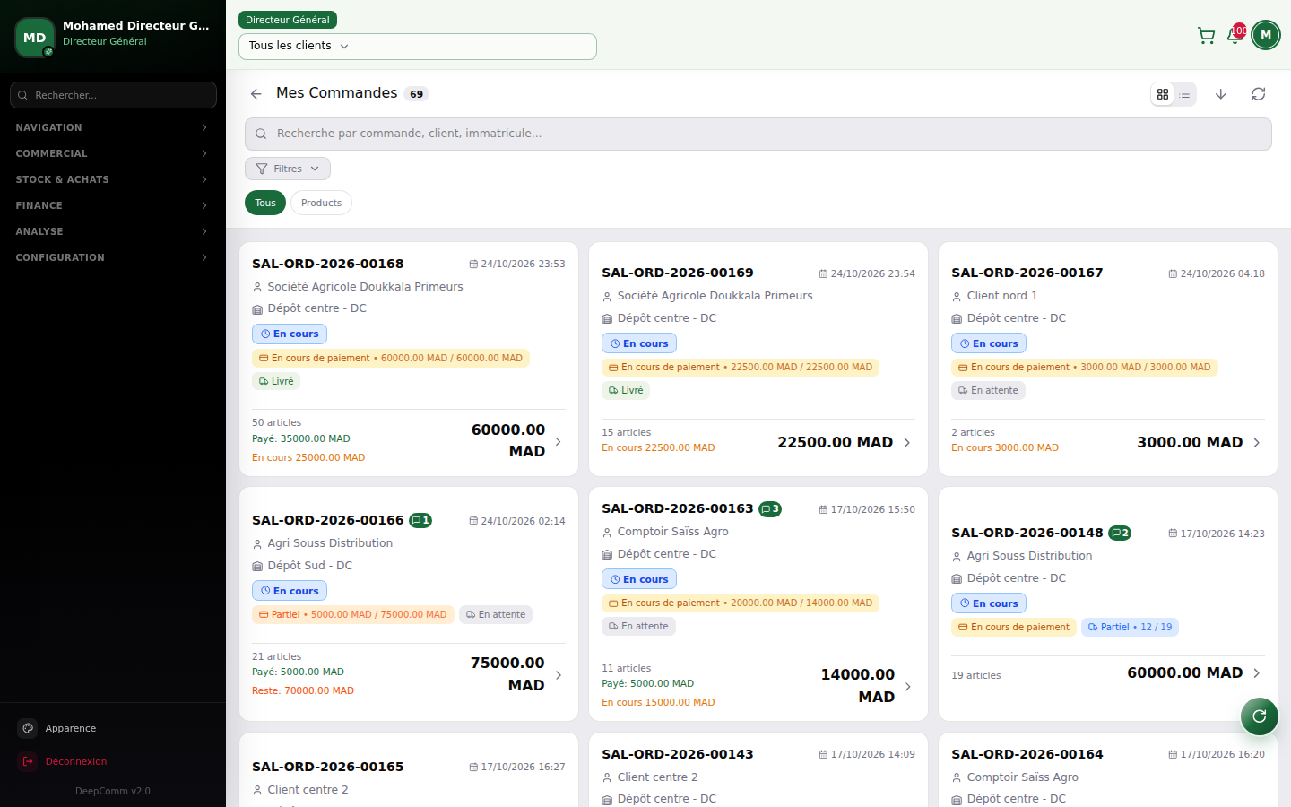Image resolution: width=1291 pixels, height=807 pixels.
Task: Go back using arrow beside Mes Commandes
Action: (256, 93)
